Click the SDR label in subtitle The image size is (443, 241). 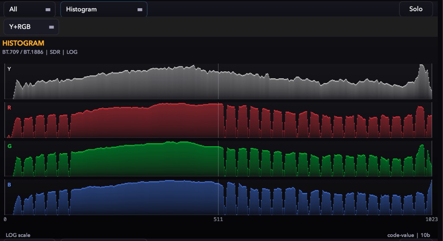point(55,52)
